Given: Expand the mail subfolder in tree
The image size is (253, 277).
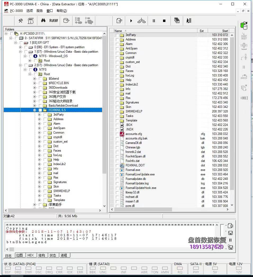Looking at the screenshot, I should 39,173.
